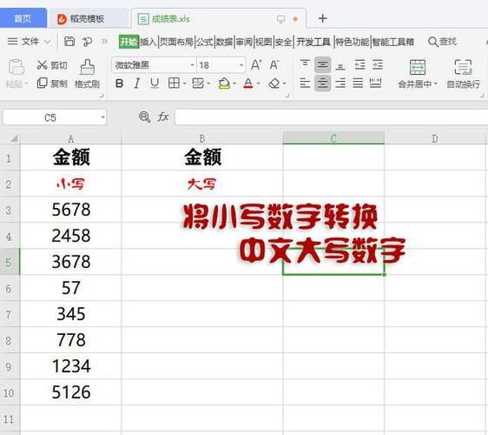Click the decrease font size icon
This screenshot has height=435, width=488.
pos(274,65)
